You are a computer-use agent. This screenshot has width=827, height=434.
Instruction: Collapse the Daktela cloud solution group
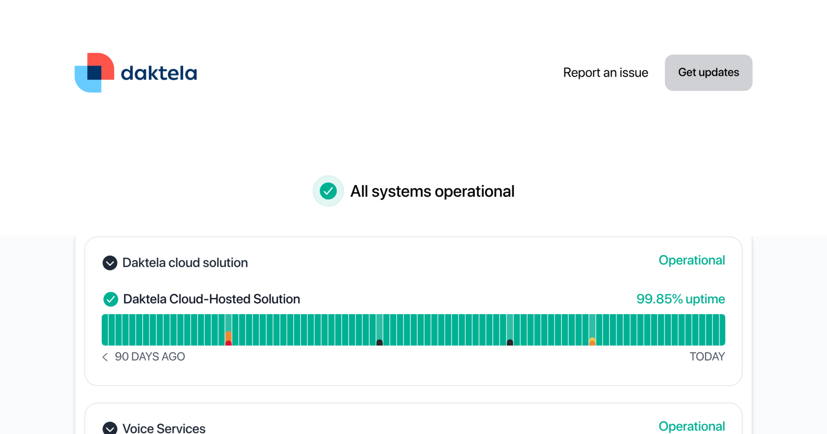tap(110, 263)
